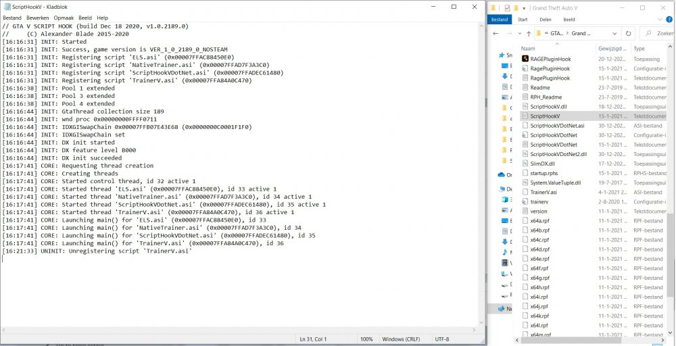Select the x64k.rpf file
The width and height of the screenshot is (676, 346).
(539, 316)
